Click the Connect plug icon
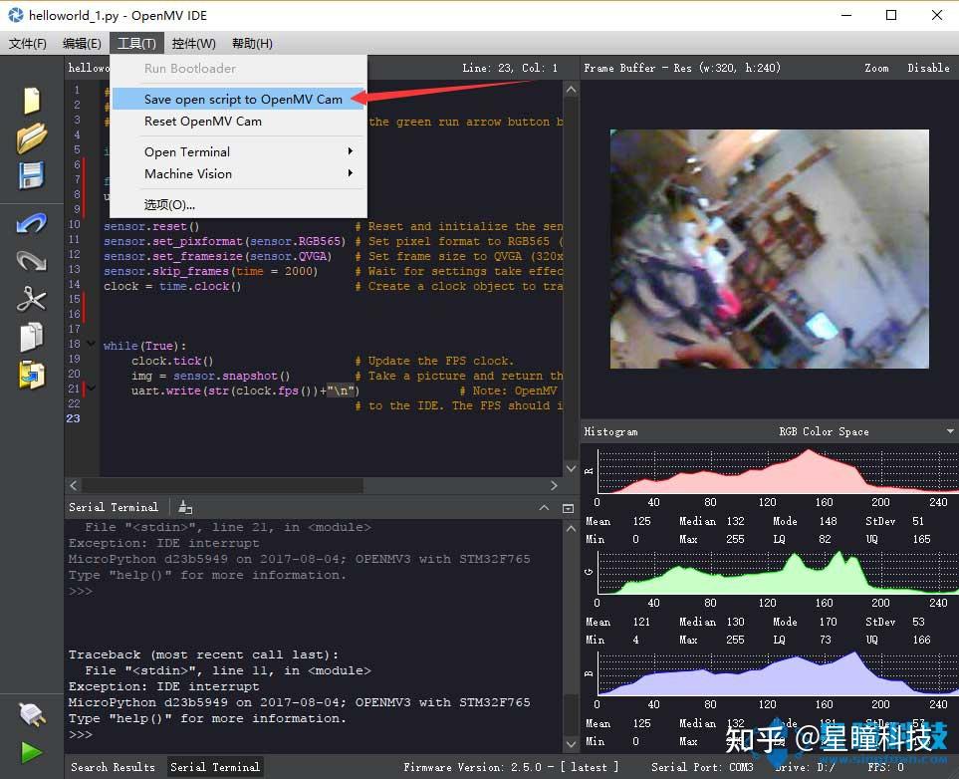This screenshot has width=959, height=779. [x=32, y=714]
